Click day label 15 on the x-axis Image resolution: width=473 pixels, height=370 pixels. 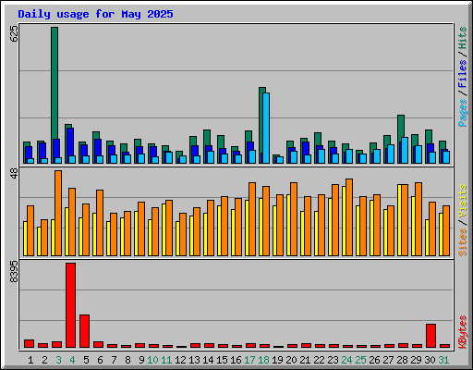(222, 360)
